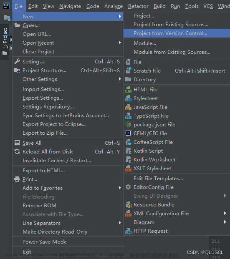Select Export Project to Eclipse
230x259 pixels.
point(68,124)
